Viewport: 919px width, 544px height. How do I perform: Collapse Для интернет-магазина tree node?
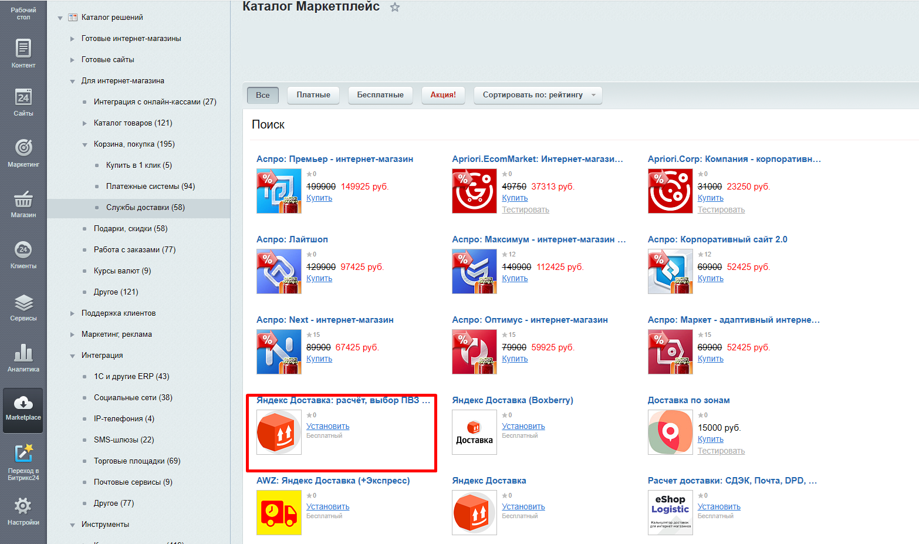[x=72, y=82]
